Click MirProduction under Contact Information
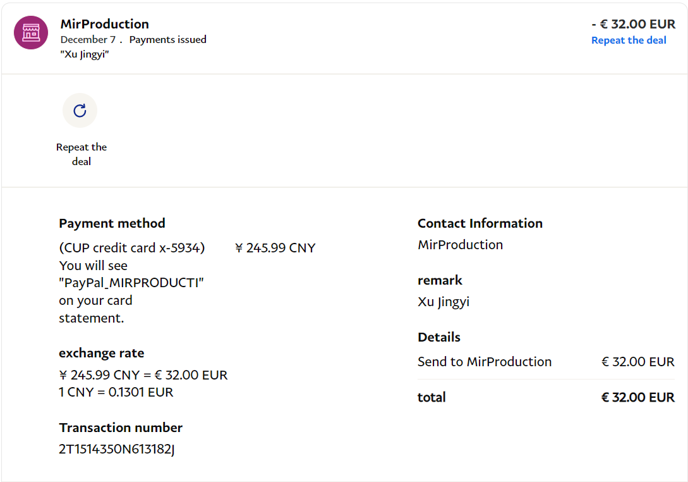This screenshot has width=688, height=482. pos(460,245)
